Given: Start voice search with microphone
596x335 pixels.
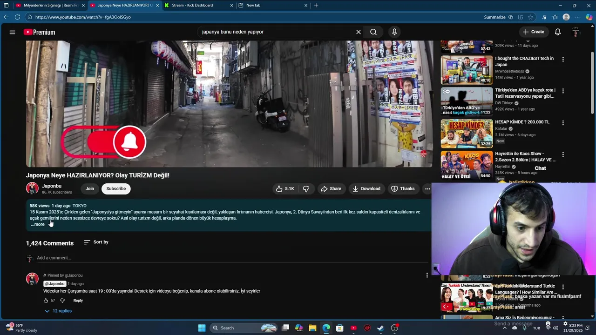Looking at the screenshot, I should (x=394, y=32).
